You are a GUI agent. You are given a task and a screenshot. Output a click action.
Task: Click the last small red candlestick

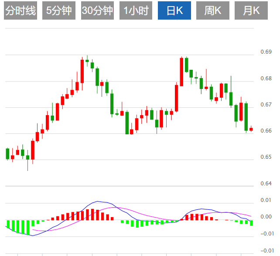point(251,129)
